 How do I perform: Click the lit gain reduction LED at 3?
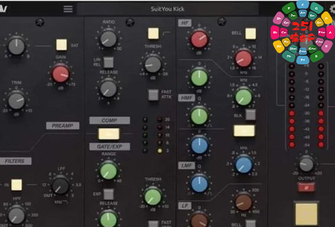pos(160,151)
